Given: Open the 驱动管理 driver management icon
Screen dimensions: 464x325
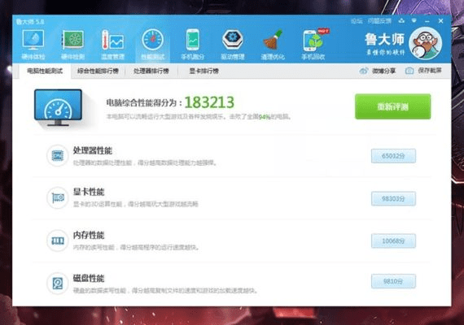Looking at the screenshot, I should 233,40.
